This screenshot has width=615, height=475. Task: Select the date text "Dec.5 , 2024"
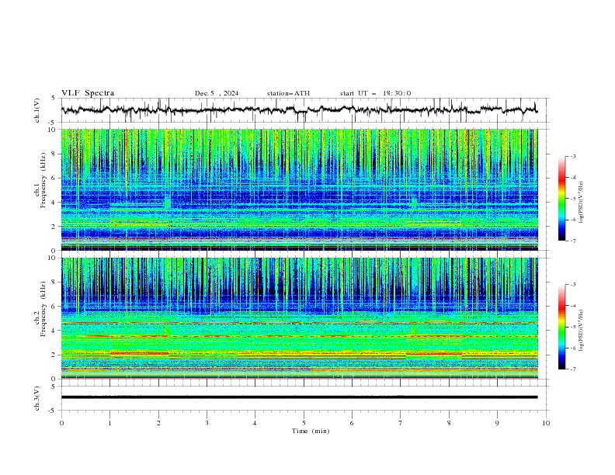point(217,93)
